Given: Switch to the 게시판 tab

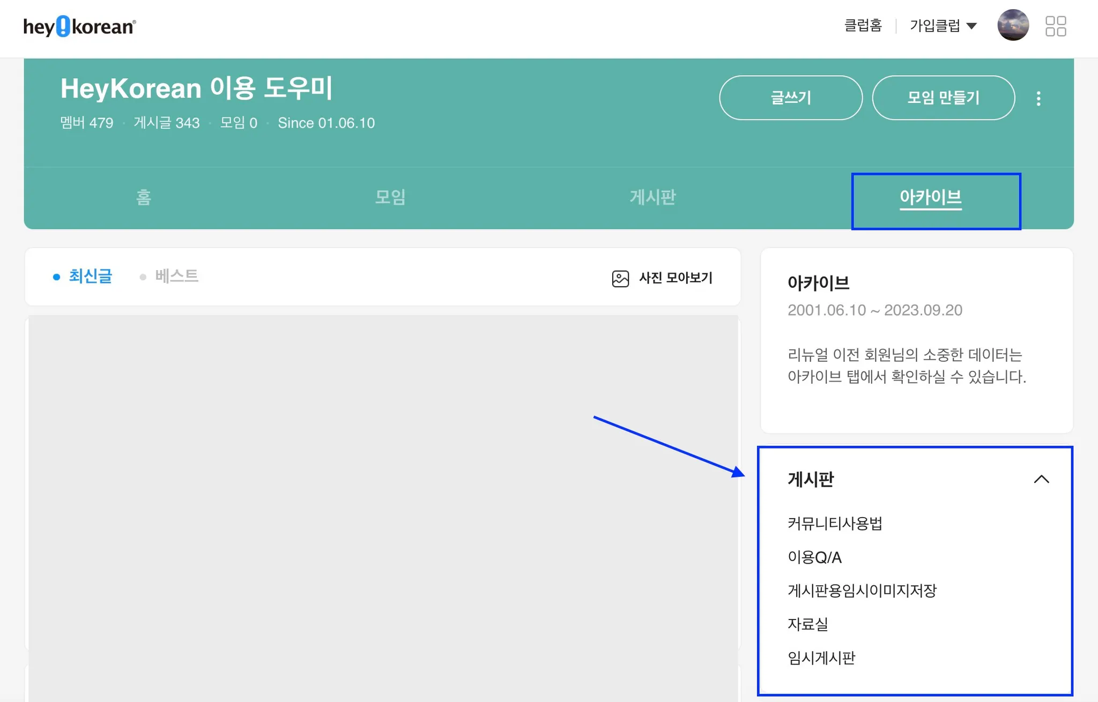Looking at the screenshot, I should (x=652, y=197).
